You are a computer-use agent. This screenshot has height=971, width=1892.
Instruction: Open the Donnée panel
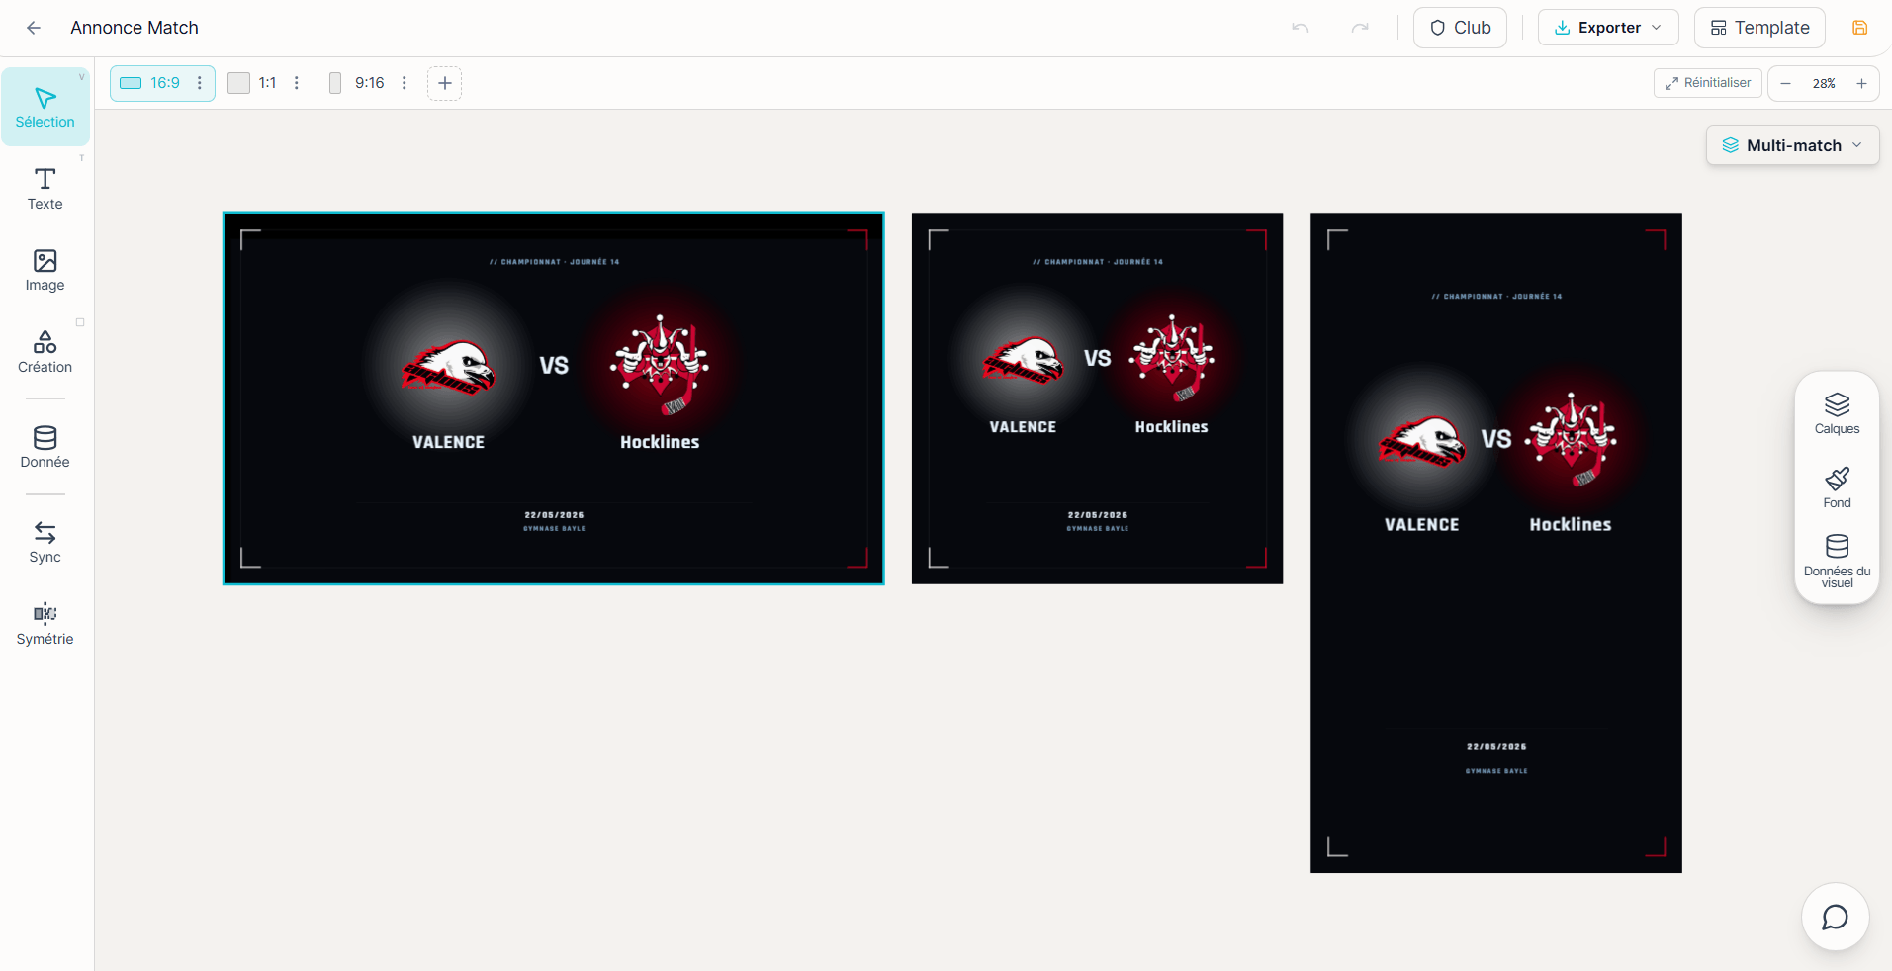pyautogui.click(x=45, y=447)
